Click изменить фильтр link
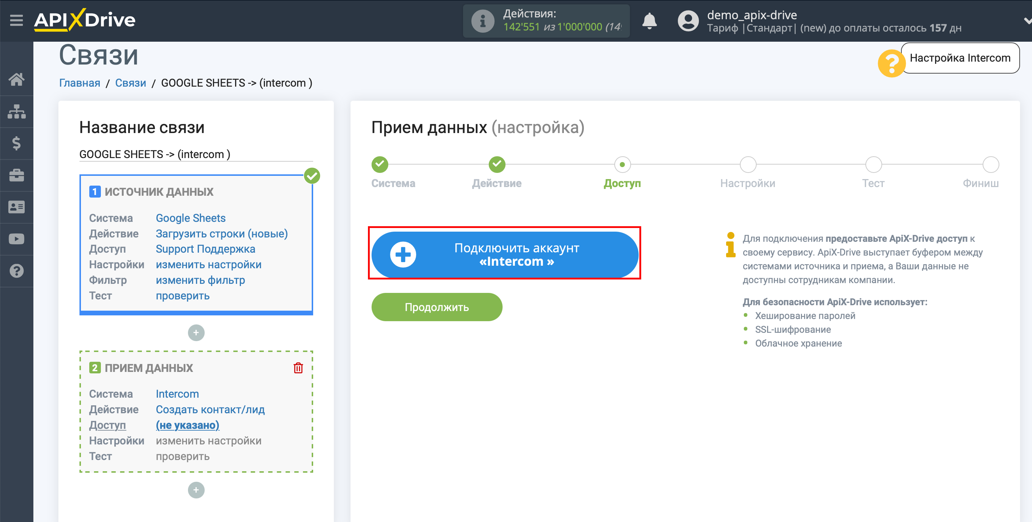Image resolution: width=1032 pixels, height=522 pixels. (200, 280)
